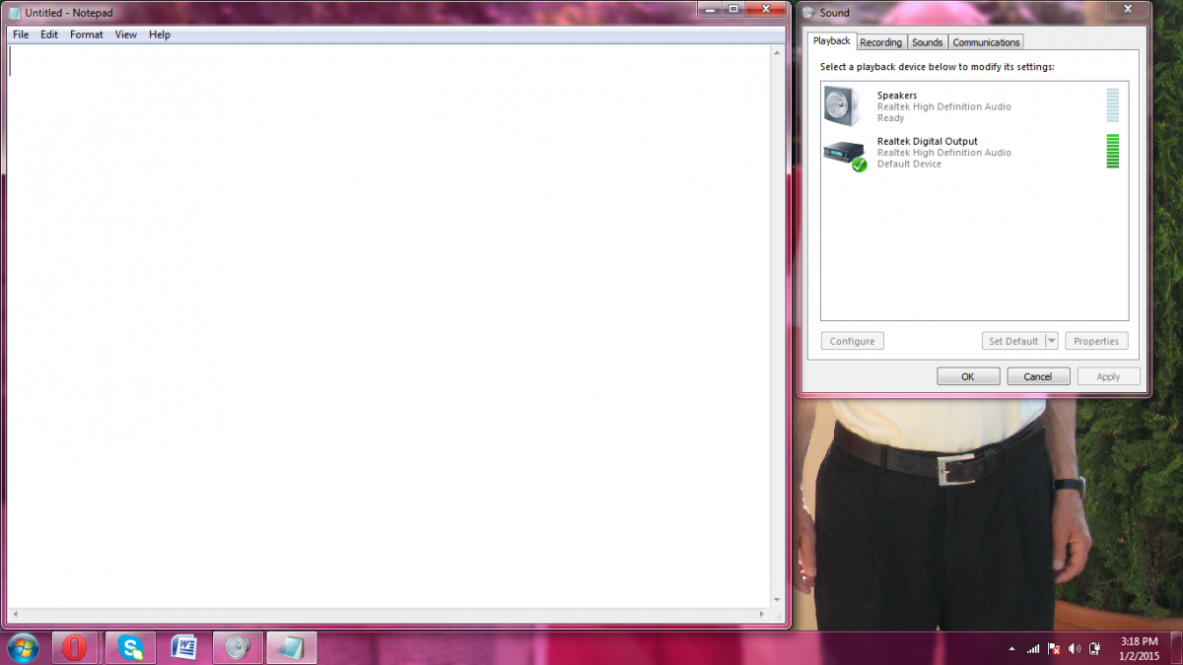Open the File menu in Notepad

[21, 34]
